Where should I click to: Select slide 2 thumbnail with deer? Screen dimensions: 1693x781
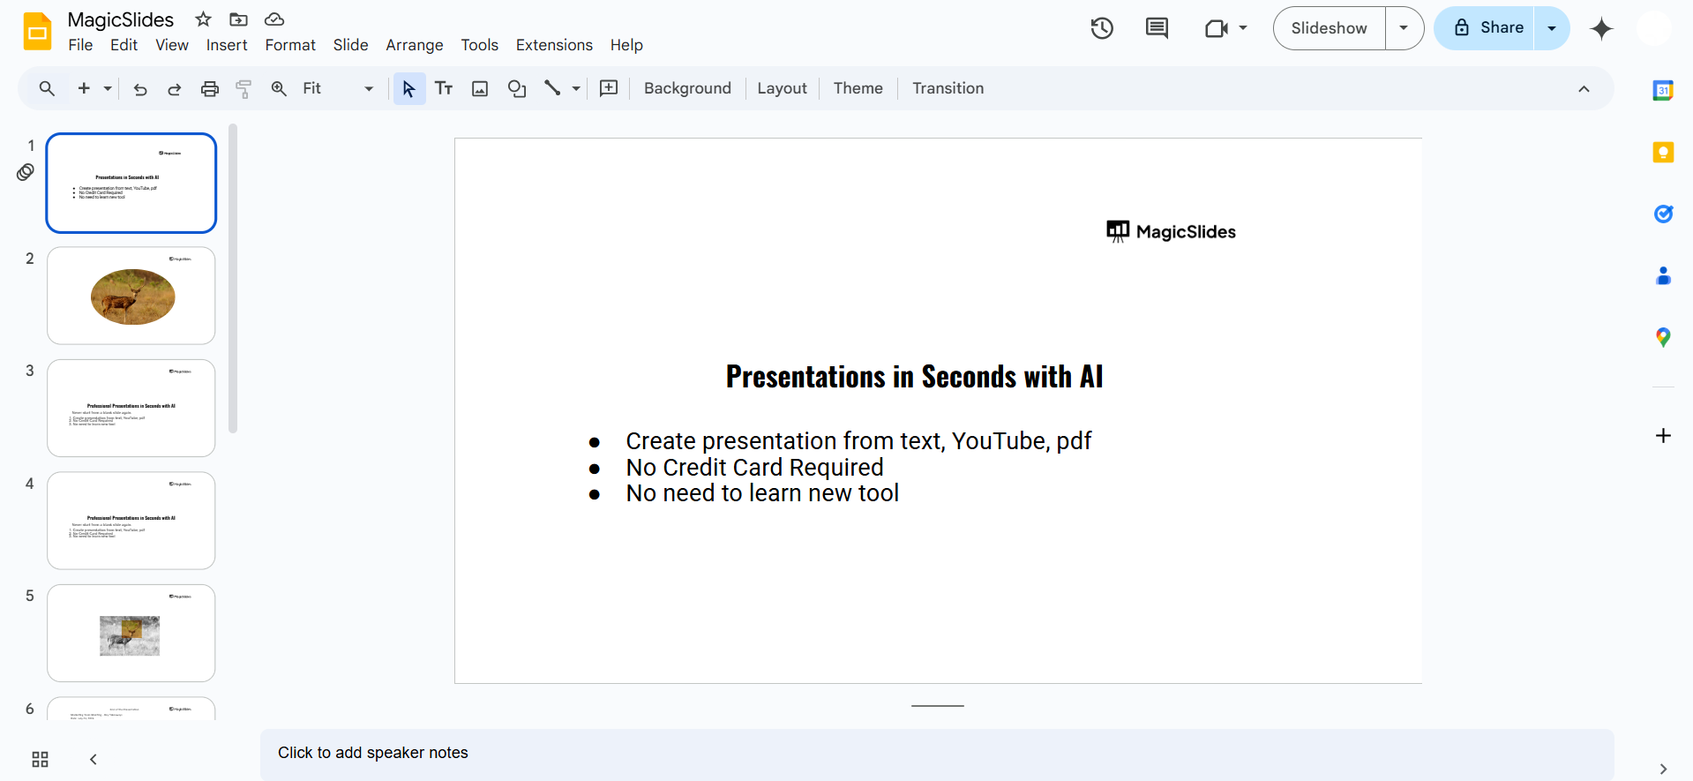pos(131,296)
